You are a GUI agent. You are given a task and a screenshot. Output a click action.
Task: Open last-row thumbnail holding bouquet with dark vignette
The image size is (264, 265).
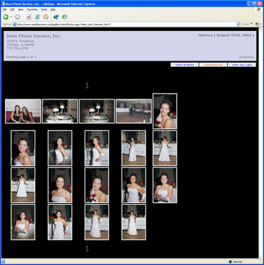[23, 222]
